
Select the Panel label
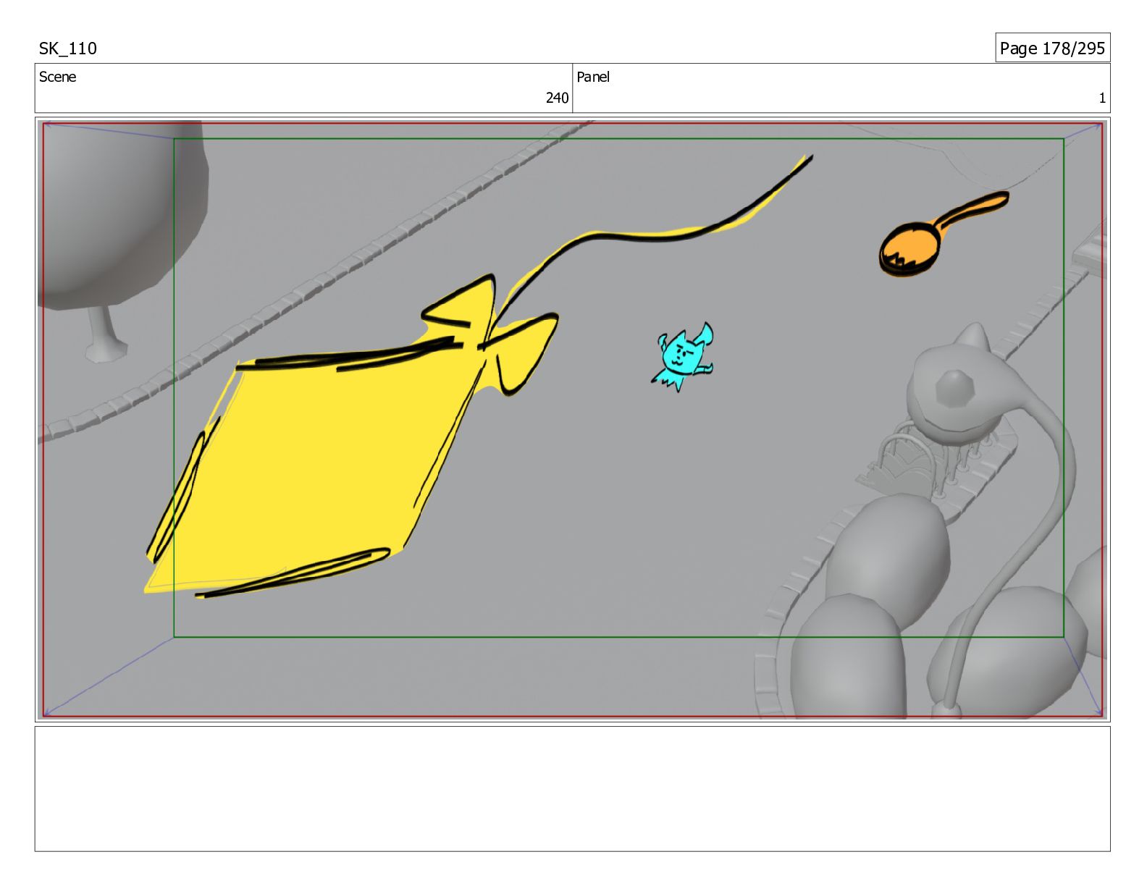click(593, 77)
